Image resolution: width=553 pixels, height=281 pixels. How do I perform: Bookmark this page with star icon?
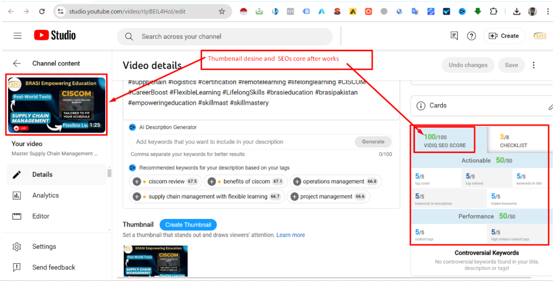[222, 11]
